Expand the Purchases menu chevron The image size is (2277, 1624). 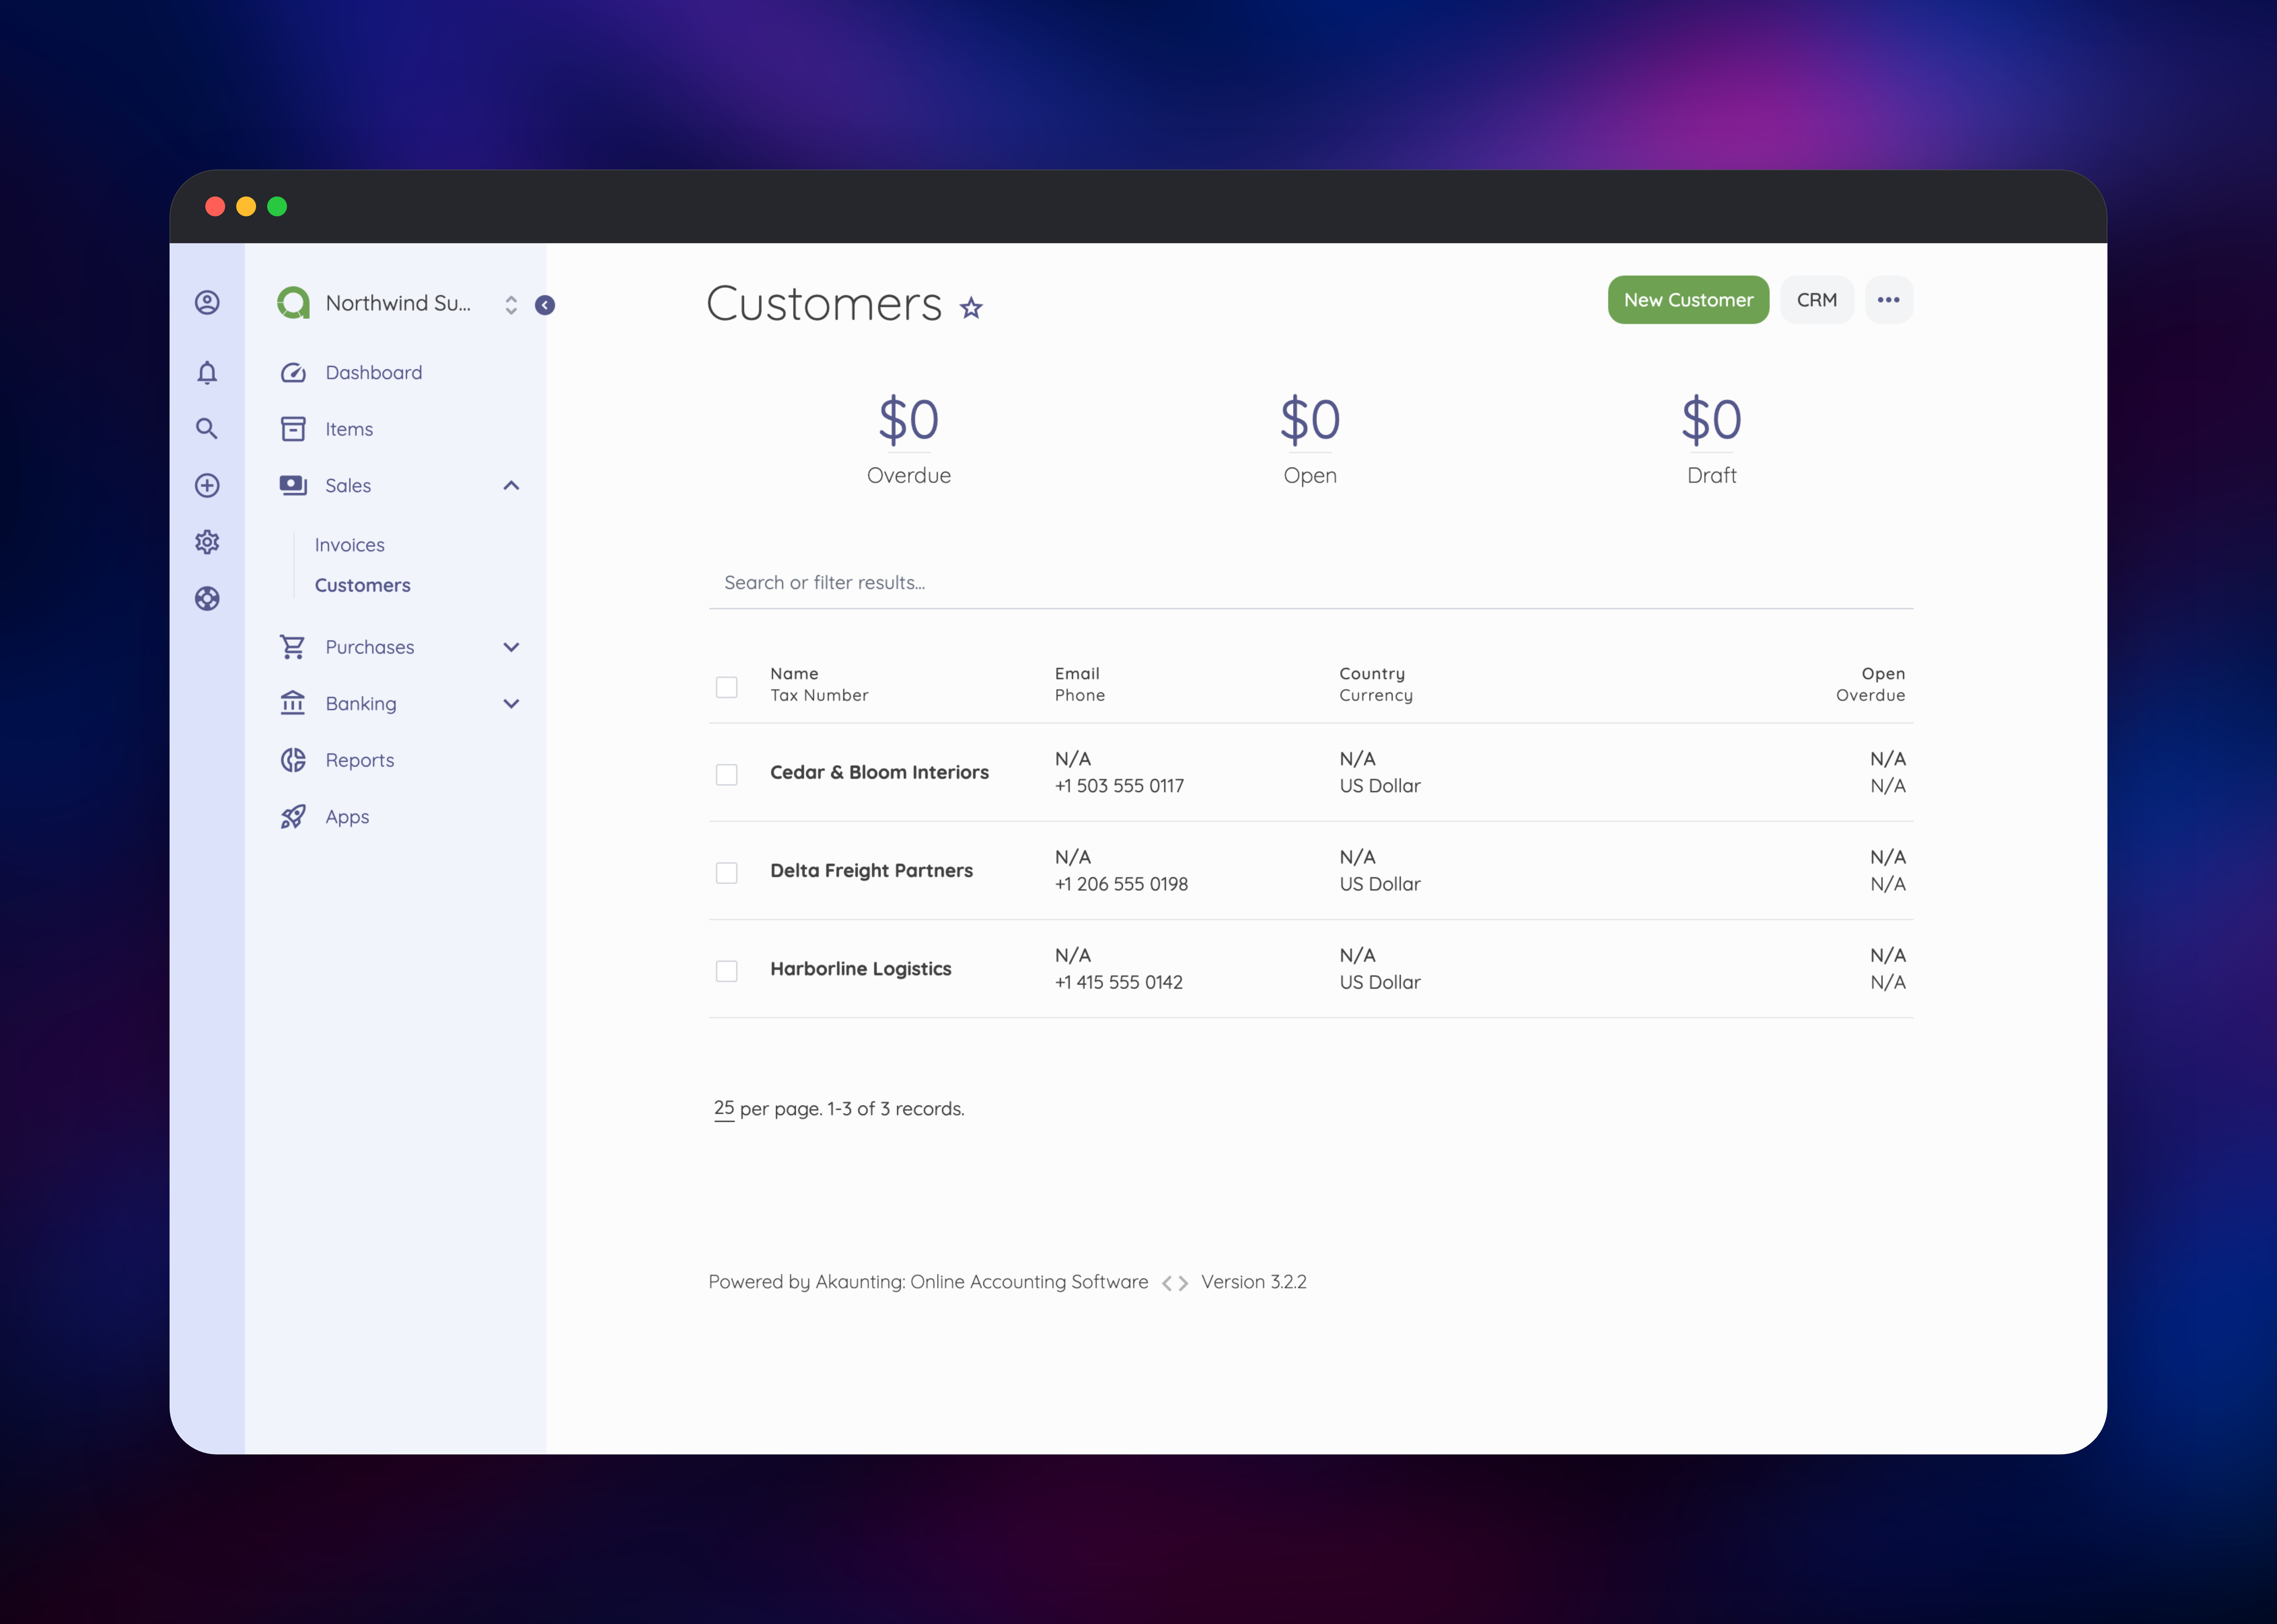coord(511,647)
